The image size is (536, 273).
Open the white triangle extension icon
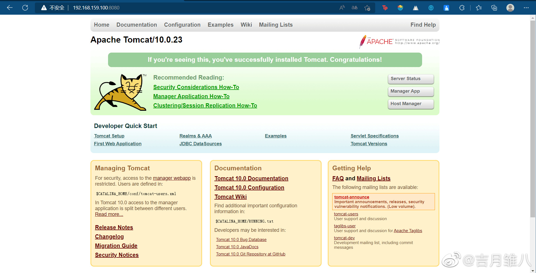coord(416,8)
